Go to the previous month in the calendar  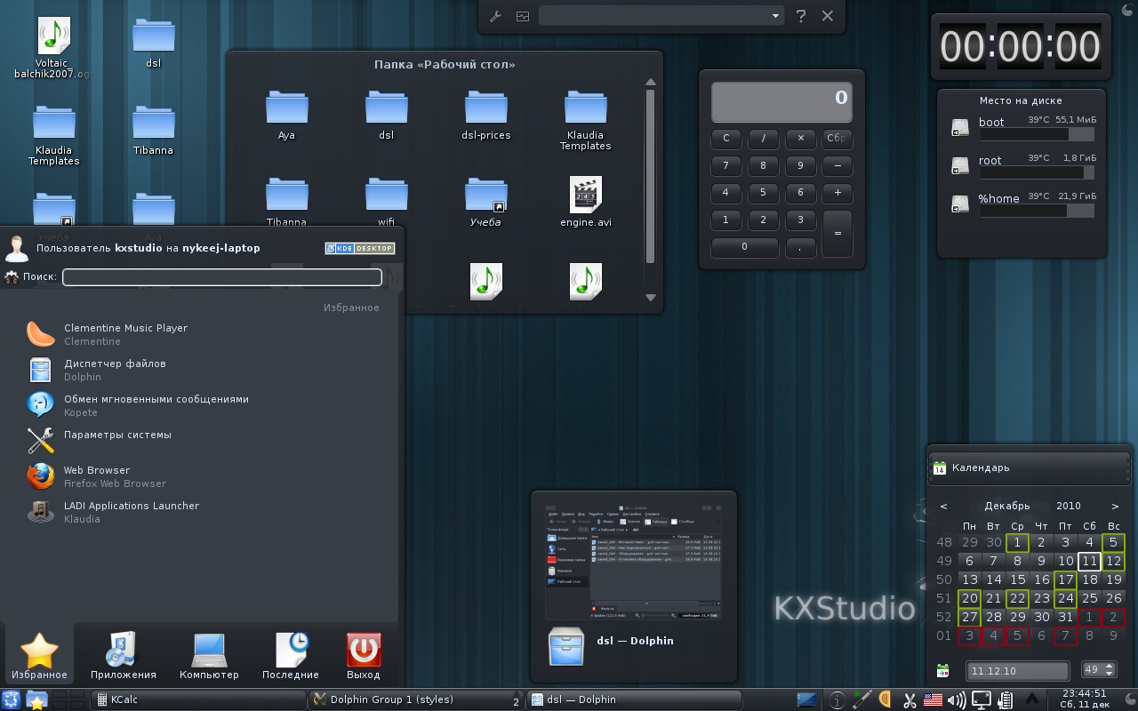coord(943,507)
